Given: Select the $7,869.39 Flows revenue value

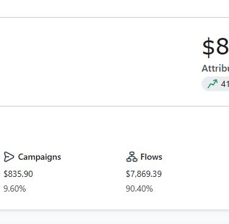Looking at the screenshot, I should pyautogui.click(x=144, y=174).
